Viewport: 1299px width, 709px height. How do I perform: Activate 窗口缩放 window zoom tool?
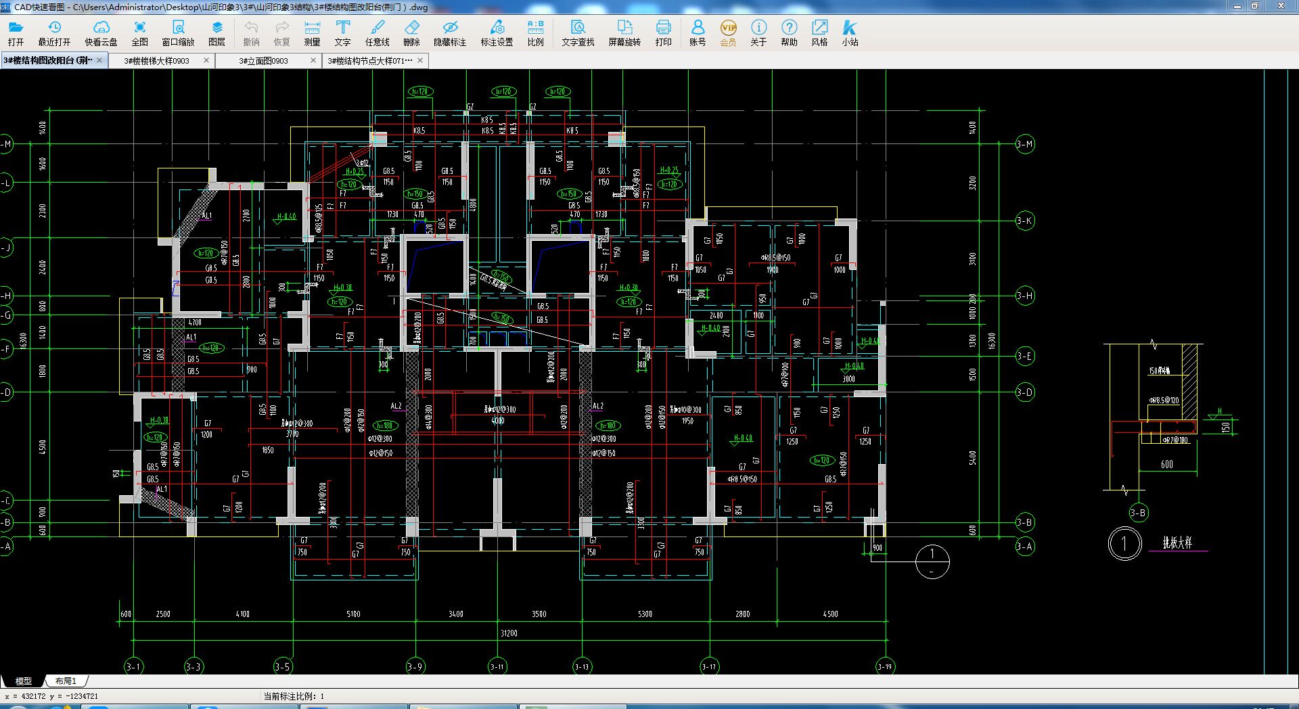(178, 32)
